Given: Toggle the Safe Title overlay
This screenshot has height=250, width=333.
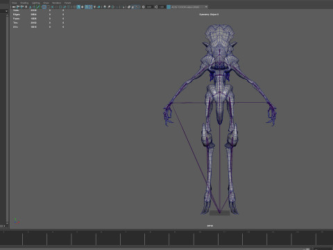Looking at the screenshot, I should [x=69, y=7].
